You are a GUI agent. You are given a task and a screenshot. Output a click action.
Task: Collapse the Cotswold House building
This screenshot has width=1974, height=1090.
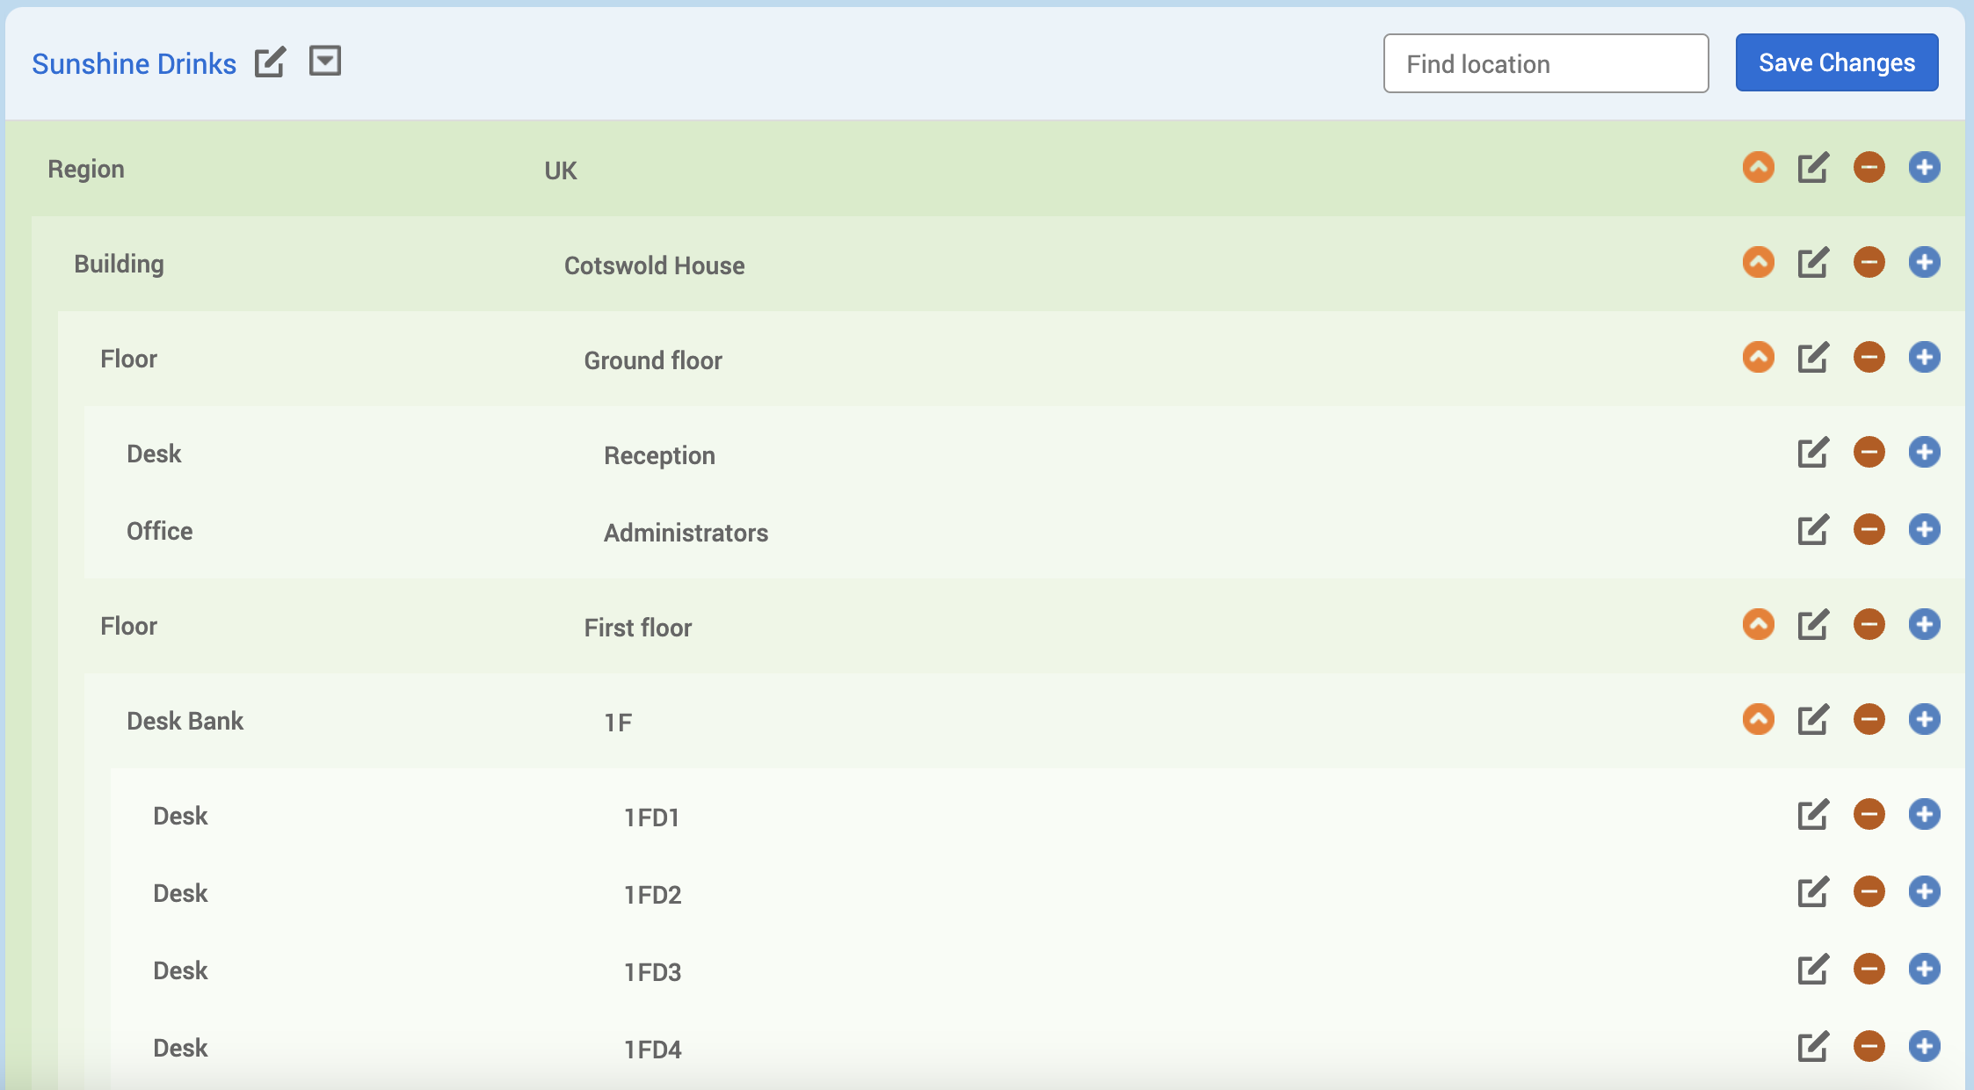tap(1758, 262)
